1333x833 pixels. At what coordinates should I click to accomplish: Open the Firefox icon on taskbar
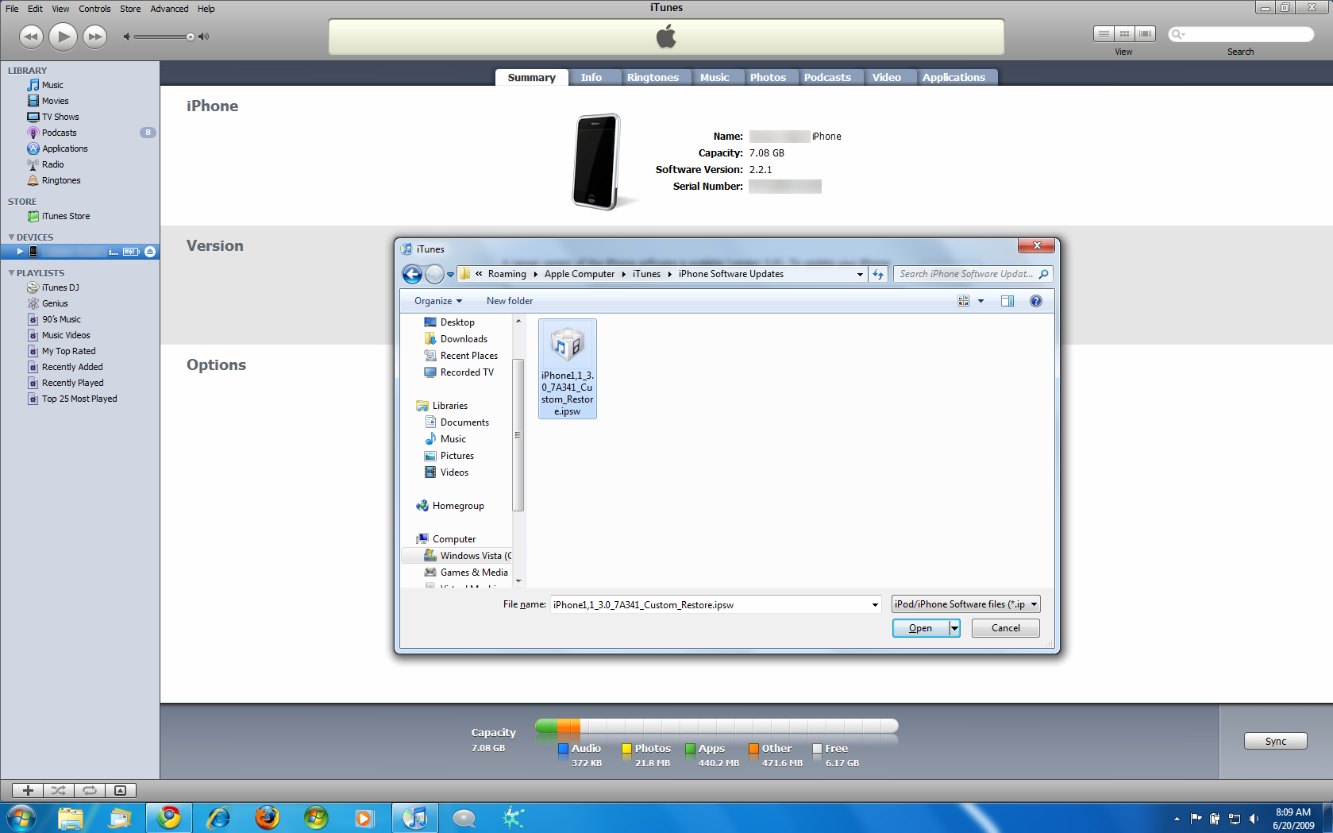click(x=267, y=817)
